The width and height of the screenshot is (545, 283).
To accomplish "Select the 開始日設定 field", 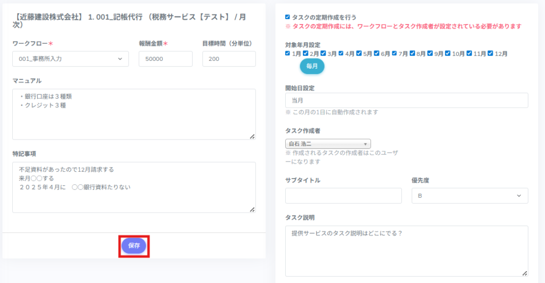I will tap(407, 100).
